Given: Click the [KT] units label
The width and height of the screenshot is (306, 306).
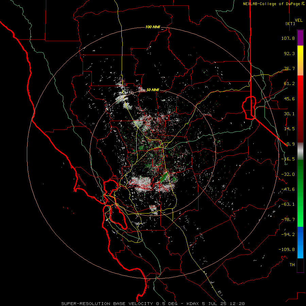Looking at the screenshot, I should (290, 23).
